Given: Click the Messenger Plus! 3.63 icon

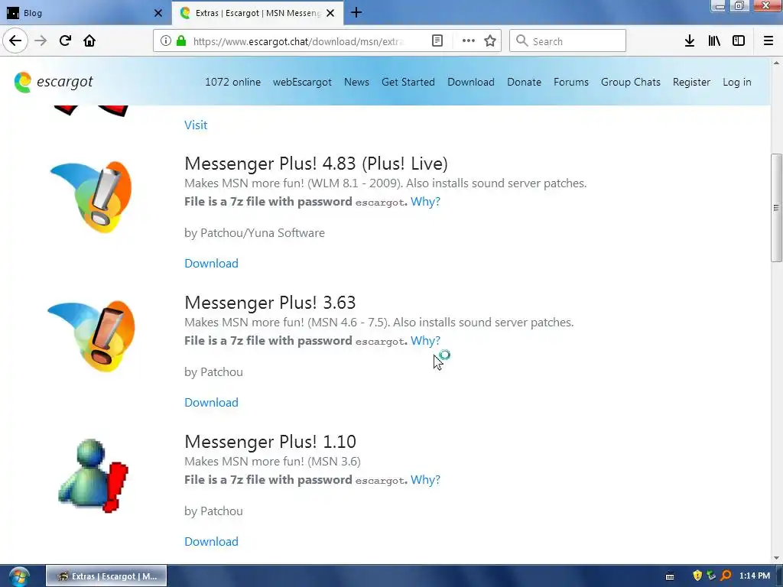Looking at the screenshot, I should coord(92,336).
